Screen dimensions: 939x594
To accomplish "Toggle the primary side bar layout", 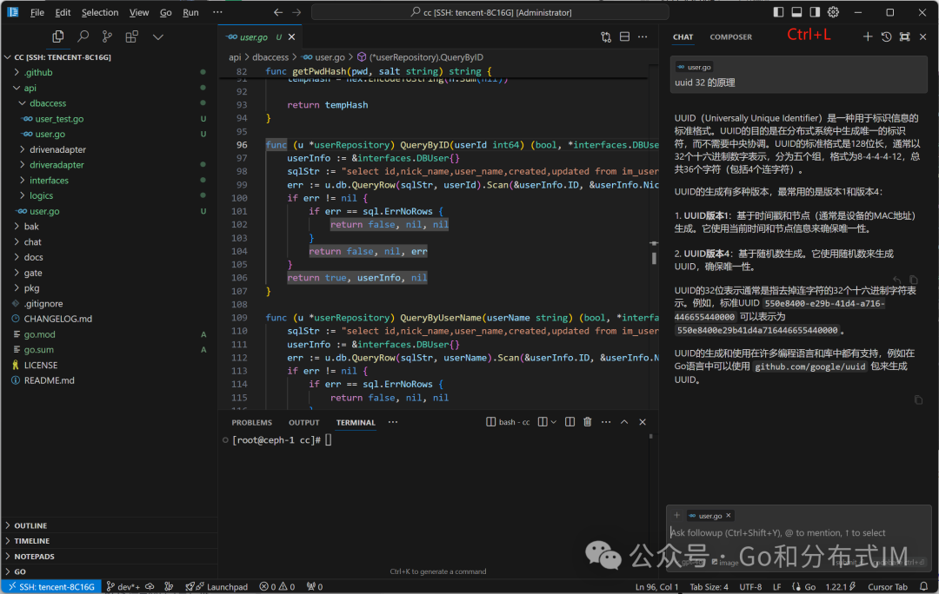I will 777,12.
